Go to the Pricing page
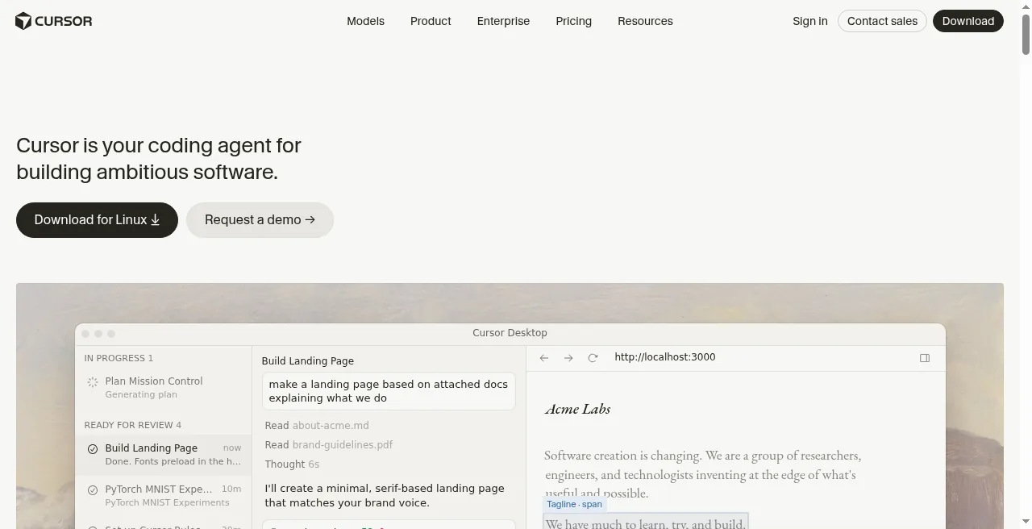 point(573,21)
